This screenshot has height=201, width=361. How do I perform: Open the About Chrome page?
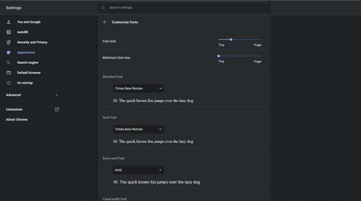(17, 120)
